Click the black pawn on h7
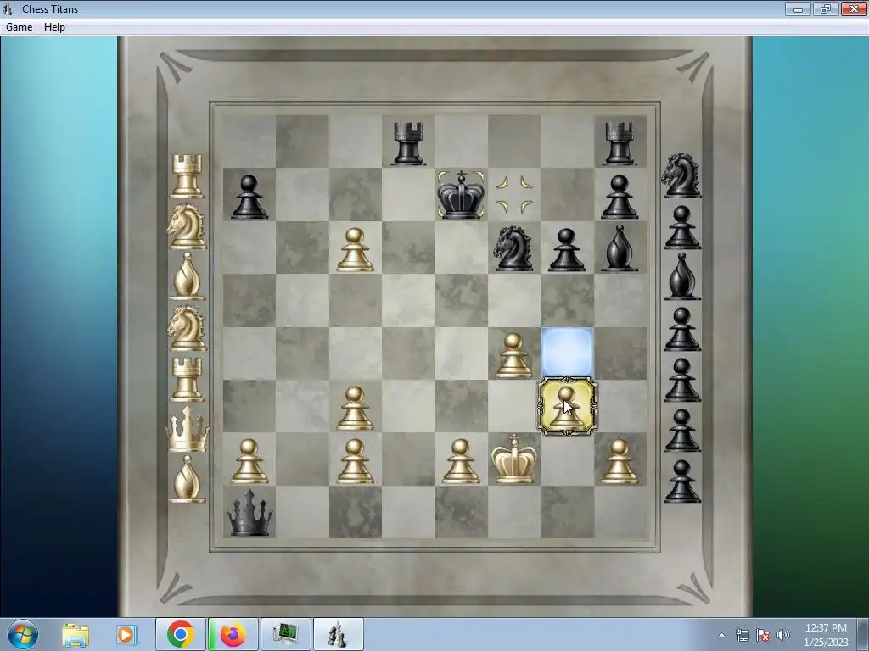Image resolution: width=869 pixels, height=651 pixels. (619, 197)
